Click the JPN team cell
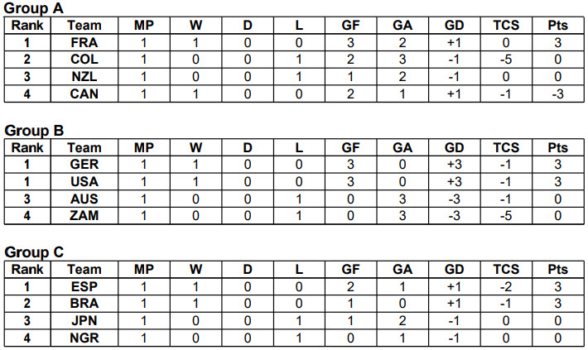Viewport: 588px width, 350px height. [x=84, y=319]
